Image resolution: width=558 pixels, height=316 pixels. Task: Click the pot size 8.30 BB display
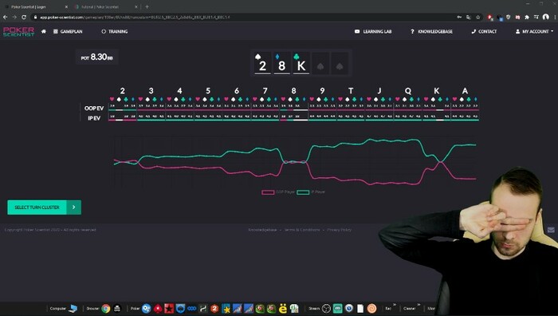(96, 57)
